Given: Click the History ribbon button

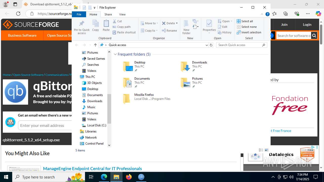Looking at the screenshot, I should 225,32.
